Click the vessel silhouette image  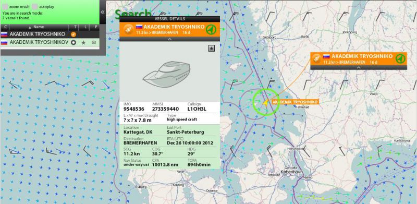coord(166,74)
